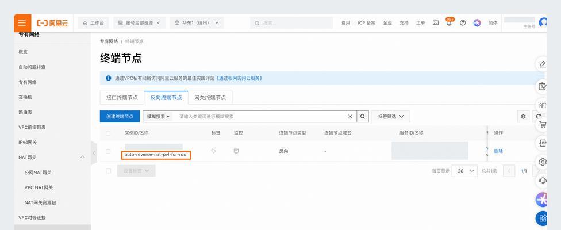Open 《通过私网访问云服务》 link

[x=239, y=78]
